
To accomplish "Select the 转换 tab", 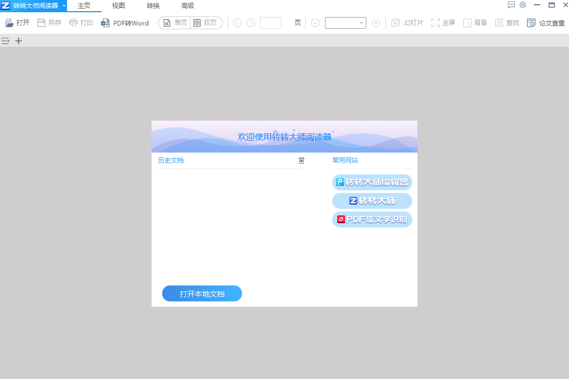I will (153, 6).
